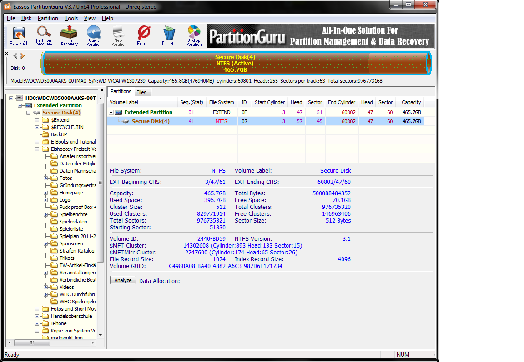Collapse the Secure Disk(4) tree node
Screen dimensions: 524x362
tap(28, 113)
